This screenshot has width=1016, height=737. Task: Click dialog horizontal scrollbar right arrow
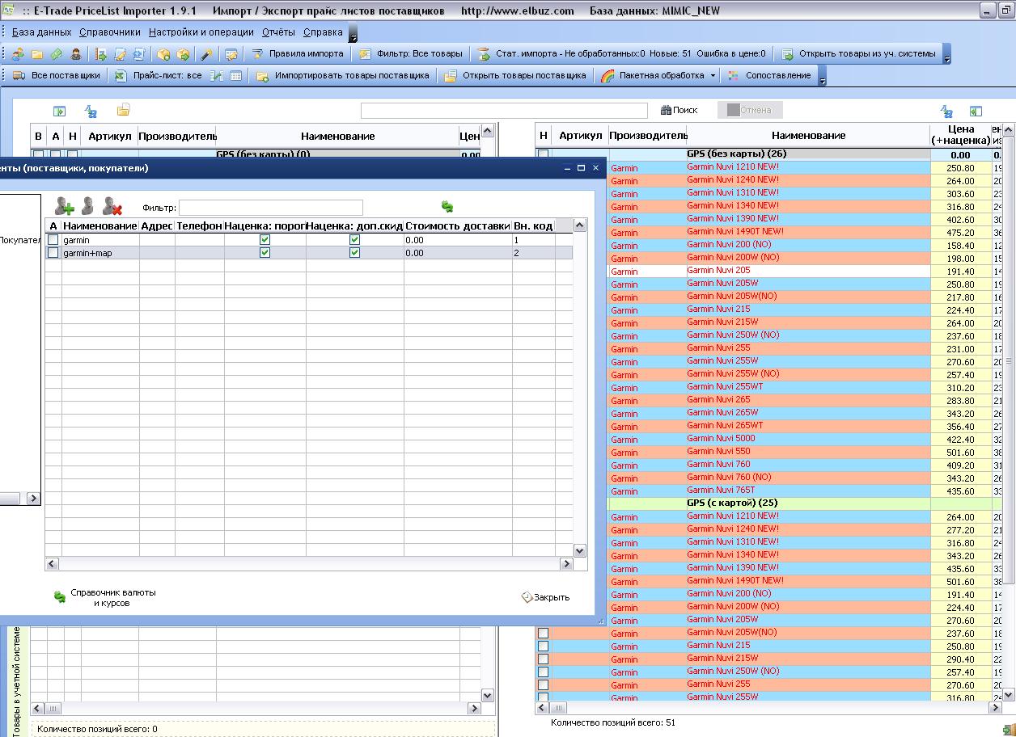(x=566, y=563)
